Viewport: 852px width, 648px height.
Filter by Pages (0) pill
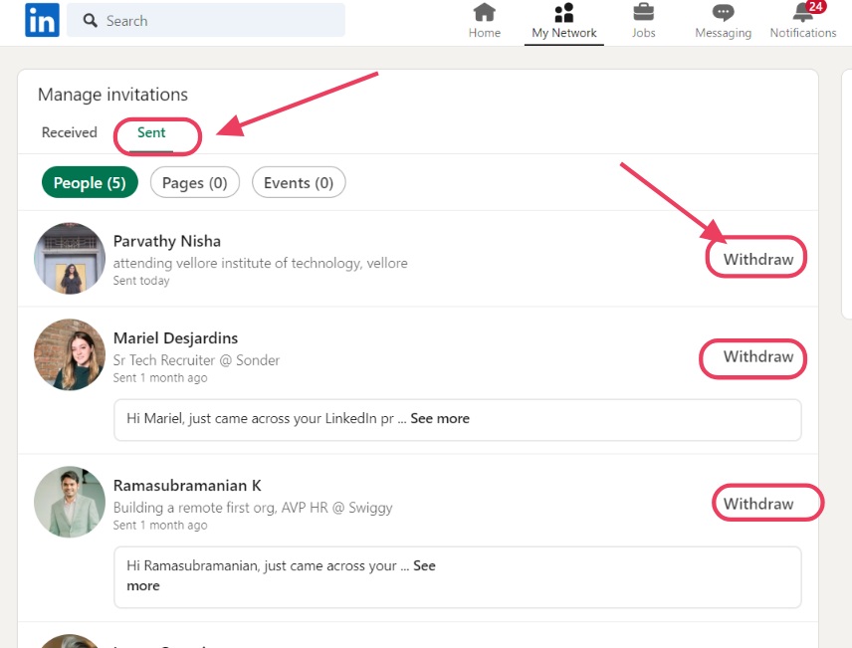[194, 183]
